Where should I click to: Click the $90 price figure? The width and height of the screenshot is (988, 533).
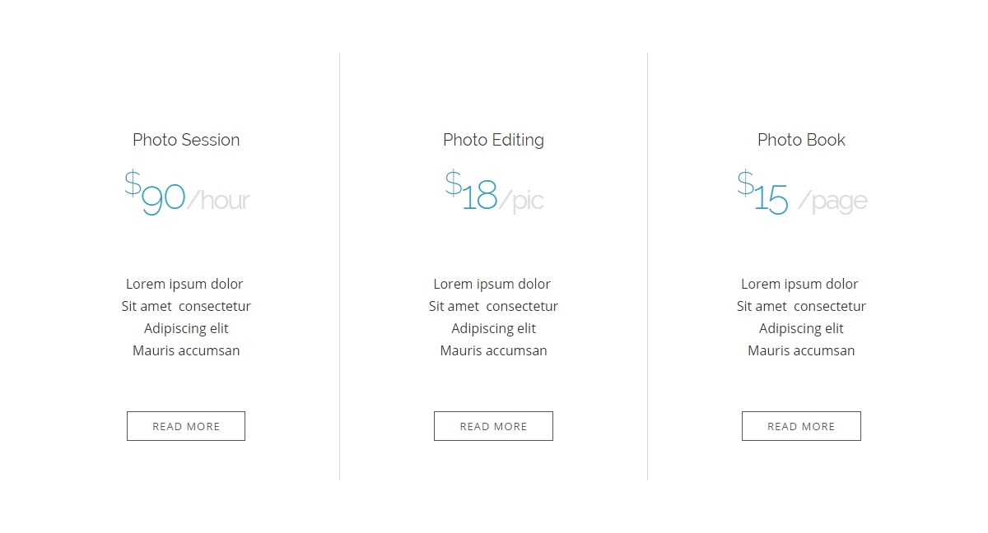(x=155, y=192)
